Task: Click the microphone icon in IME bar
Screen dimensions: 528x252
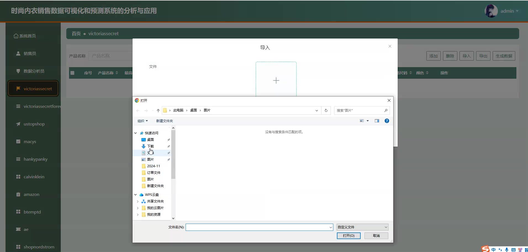Action: [507, 250]
